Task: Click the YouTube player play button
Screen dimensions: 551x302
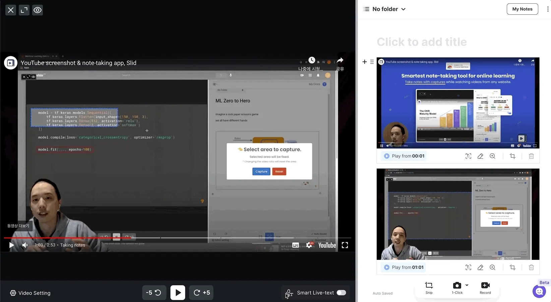Action: pos(11,245)
